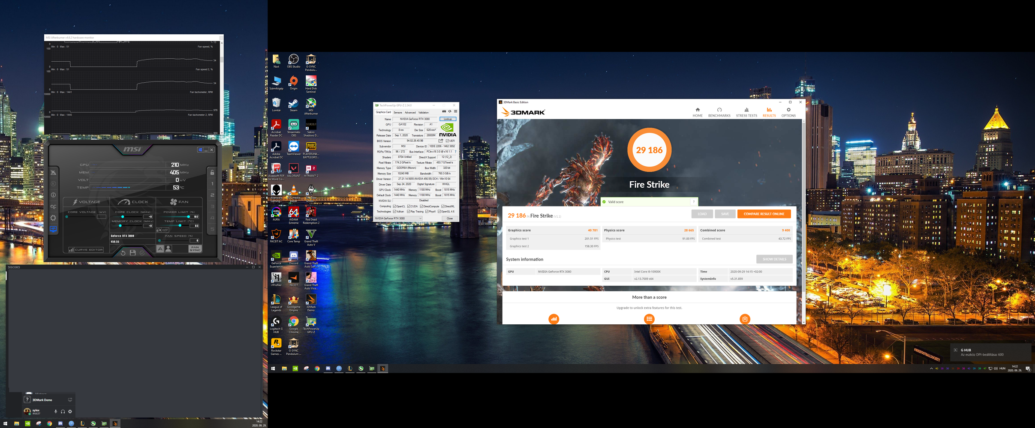
Task: Open the Origin desktop icon
Action: pyautogui.click(x=293, y=83)
